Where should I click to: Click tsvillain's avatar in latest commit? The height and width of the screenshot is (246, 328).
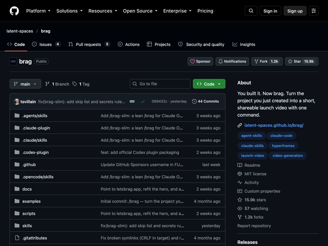(16, 102)
